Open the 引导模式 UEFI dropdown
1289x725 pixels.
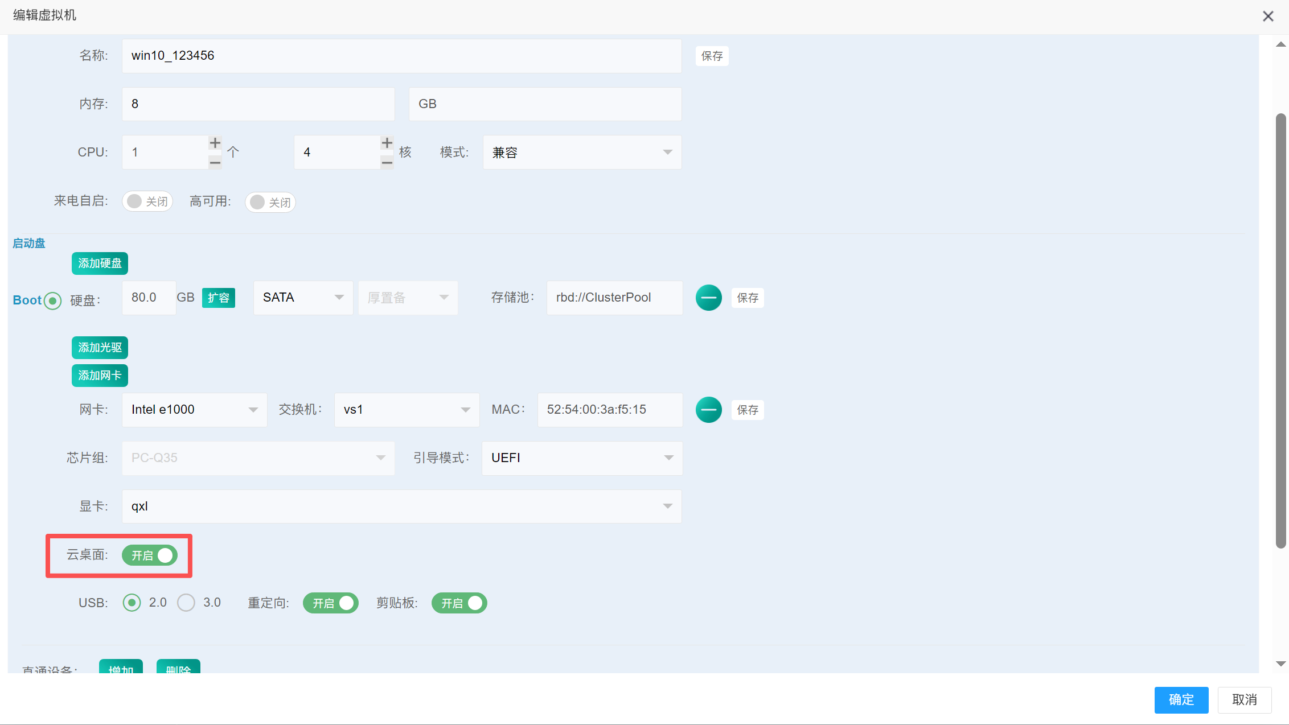tap(581, 458)
